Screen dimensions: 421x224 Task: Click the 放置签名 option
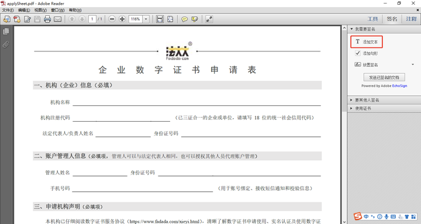367,64
